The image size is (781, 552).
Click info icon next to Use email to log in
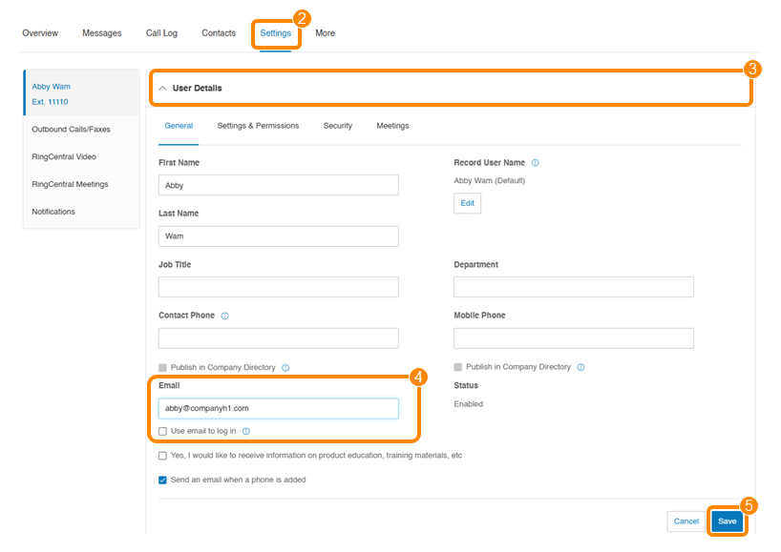click(246, 432)
